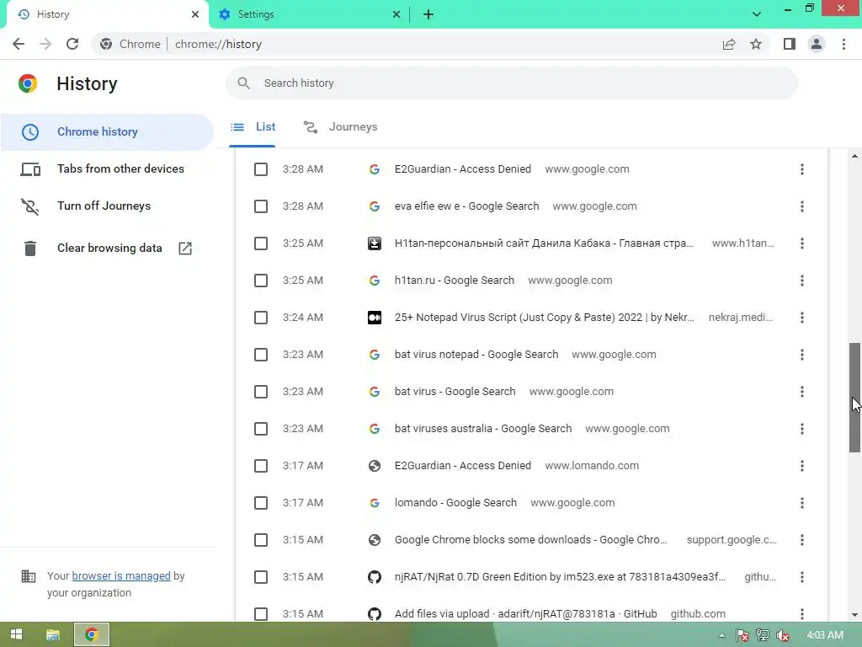The width and height of the screenshot is (862, 647).
Task: Select checkbox for H1tan personal site entry
Action: tap(261, 243)
